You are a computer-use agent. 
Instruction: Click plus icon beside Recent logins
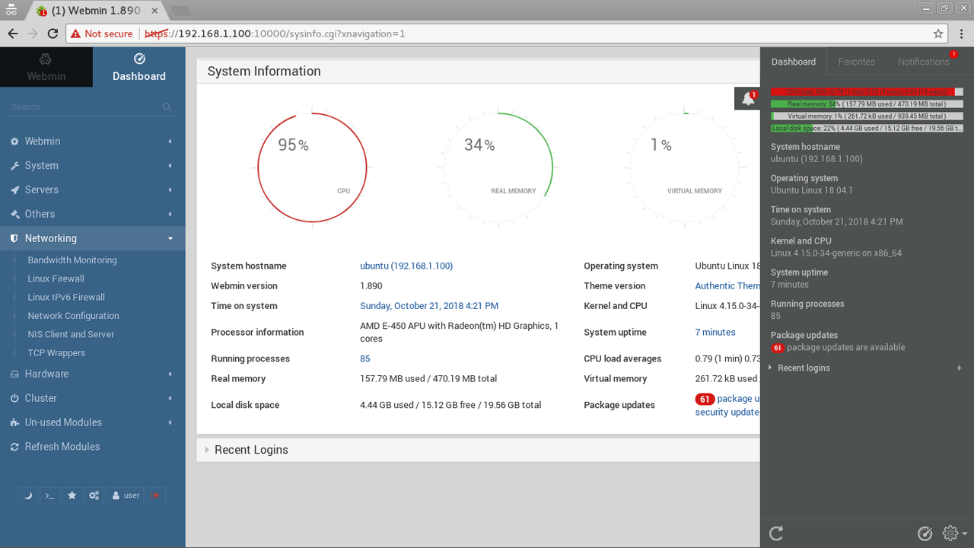click(x=959, y=368)
